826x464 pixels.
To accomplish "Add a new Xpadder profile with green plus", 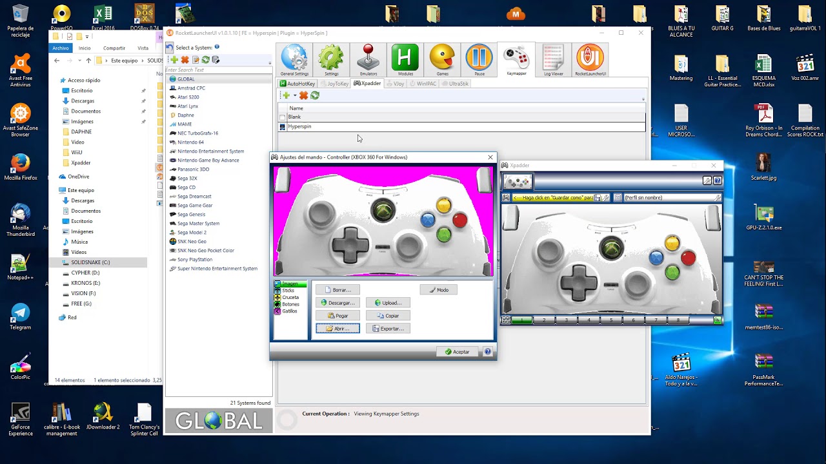I will [x=286, y=95].
